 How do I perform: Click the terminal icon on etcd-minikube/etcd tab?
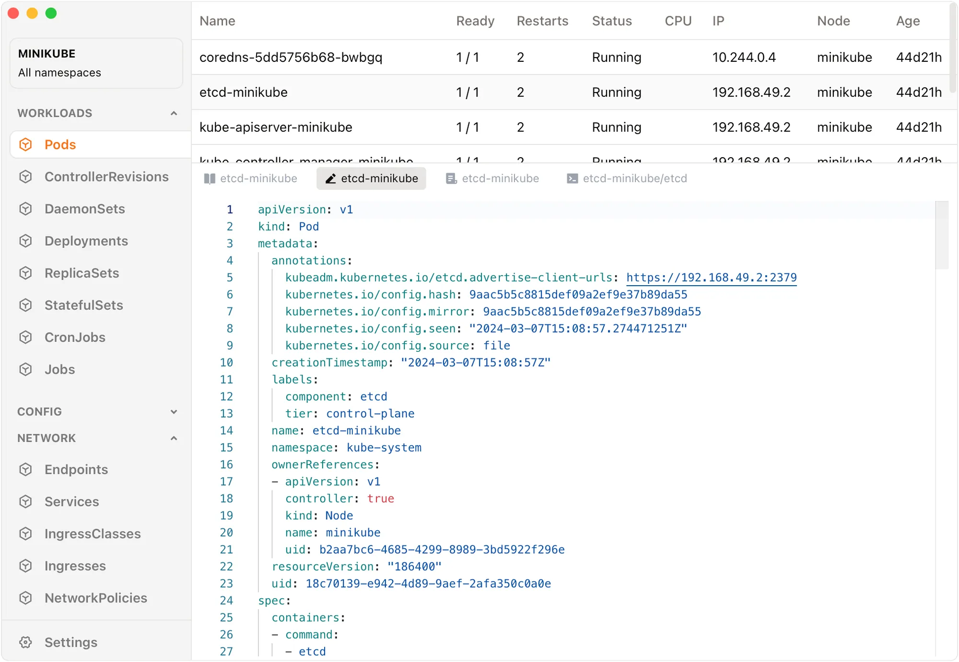[x=572, y=179]
